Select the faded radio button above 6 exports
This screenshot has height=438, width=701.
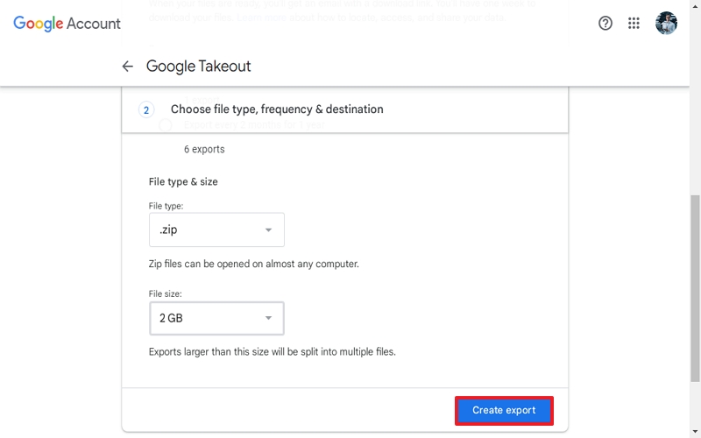coord(166,125)
